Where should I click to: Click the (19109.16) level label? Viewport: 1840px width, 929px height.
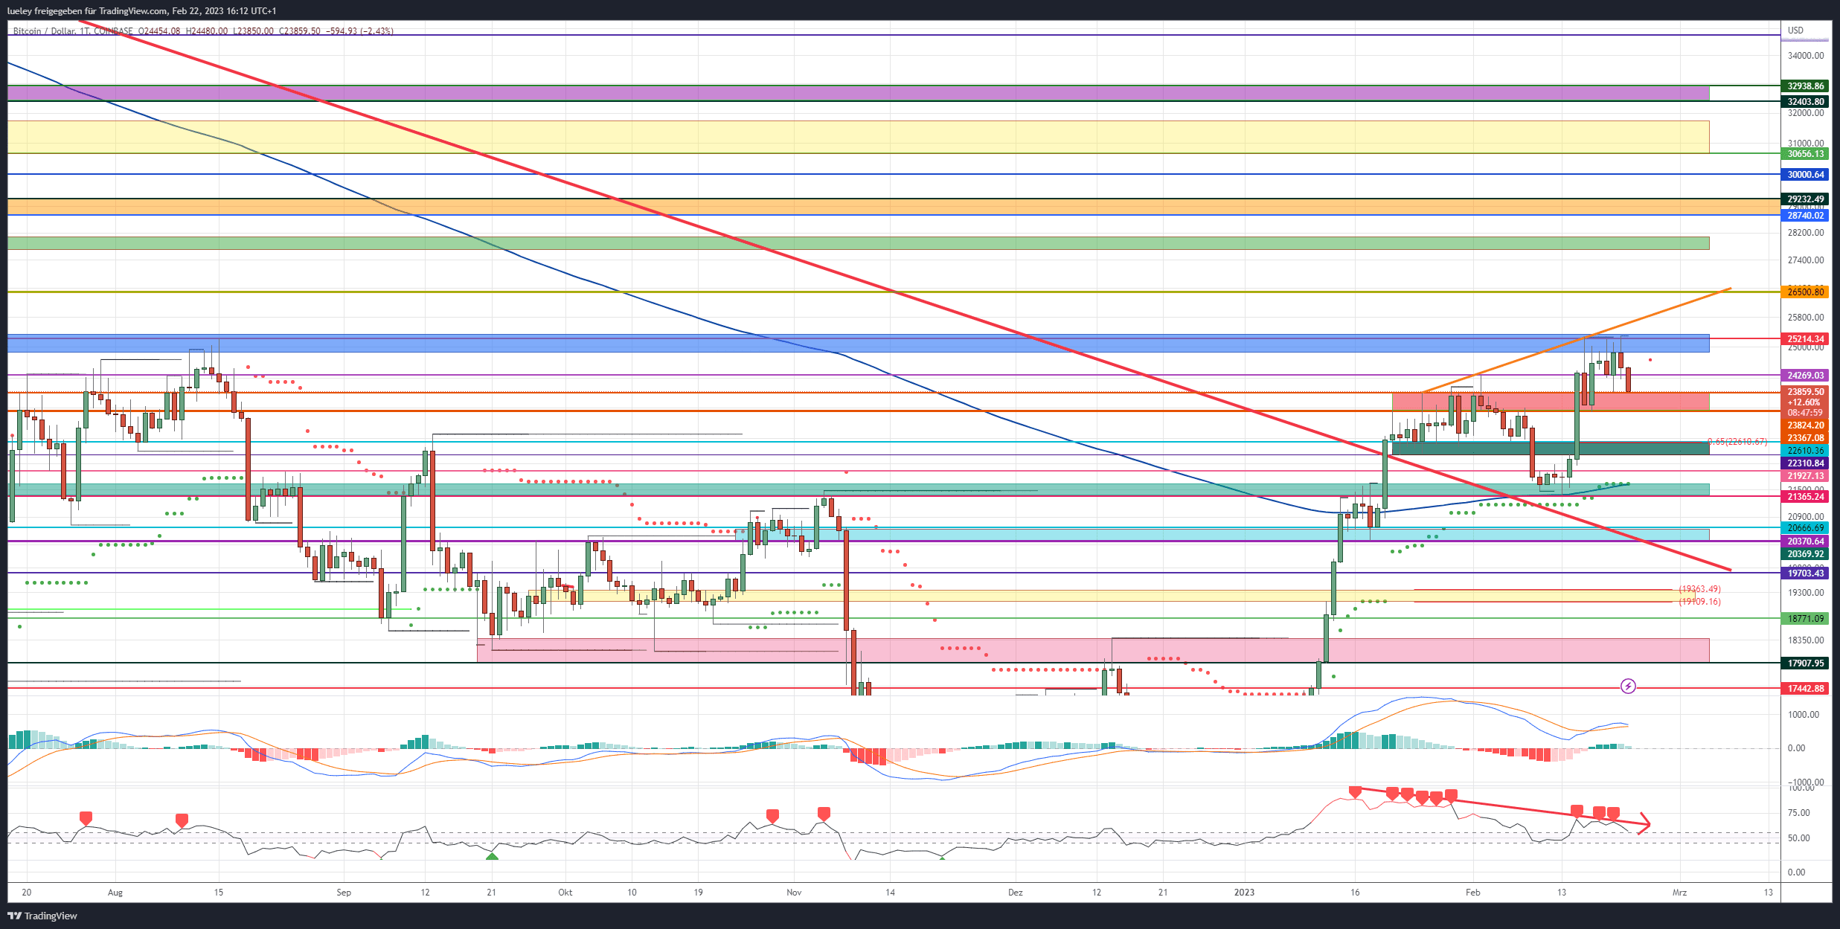[x=1699, y=602]
